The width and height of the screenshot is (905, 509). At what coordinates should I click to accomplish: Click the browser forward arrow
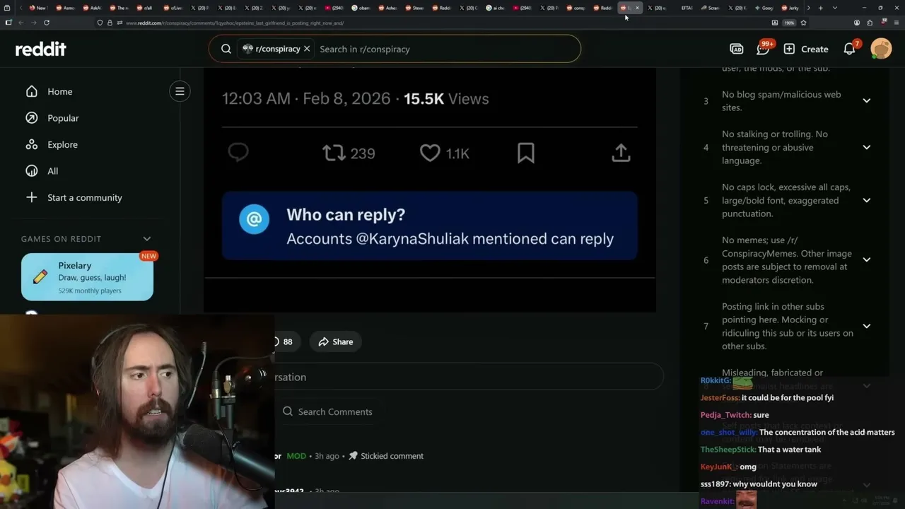tap(33, 23)
